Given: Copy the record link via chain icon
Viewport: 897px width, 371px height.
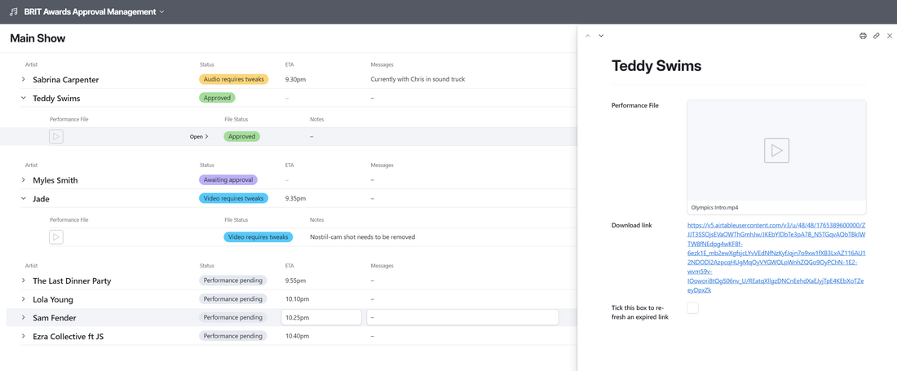Looking at the screenshot, I should [x=877, y=36].
